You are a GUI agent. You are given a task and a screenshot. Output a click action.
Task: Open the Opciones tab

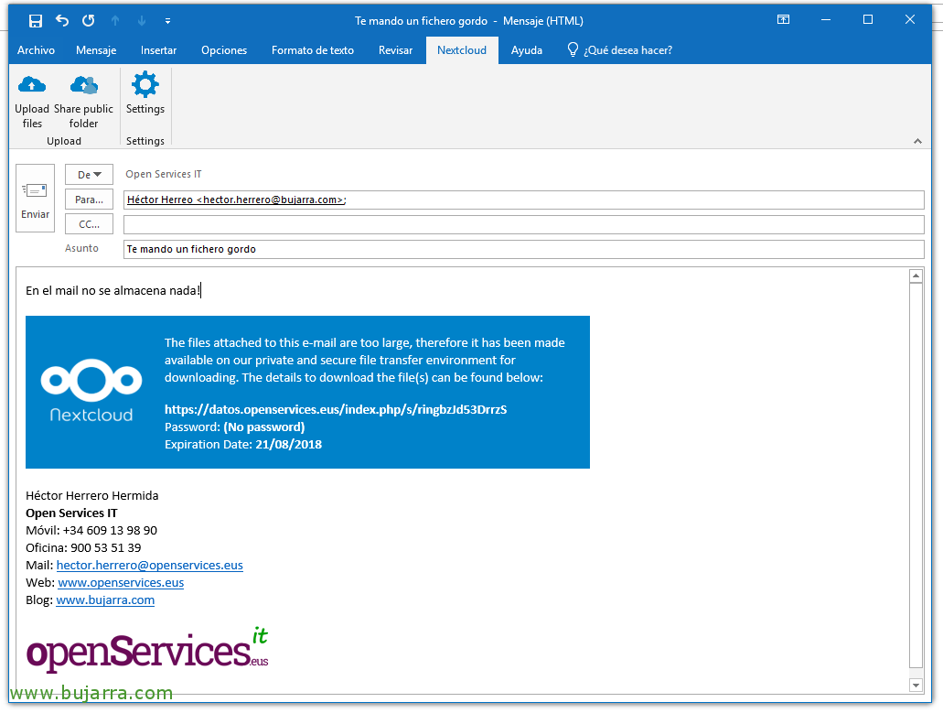click(x=224, y=50)
